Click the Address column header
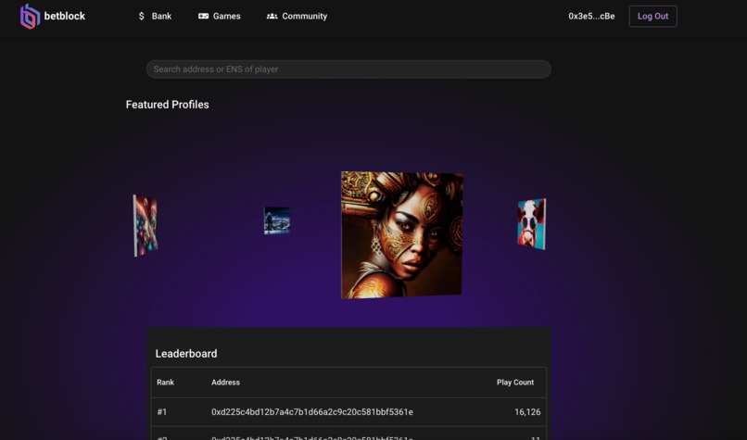 (x=225, y=383)
